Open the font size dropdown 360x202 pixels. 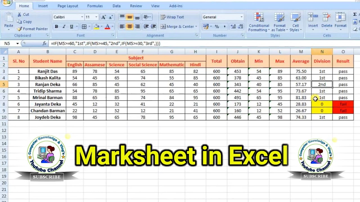(96, 17)
